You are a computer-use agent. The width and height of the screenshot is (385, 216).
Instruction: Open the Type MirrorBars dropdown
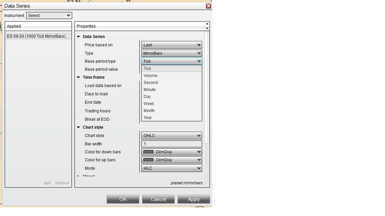pos(172,53)
